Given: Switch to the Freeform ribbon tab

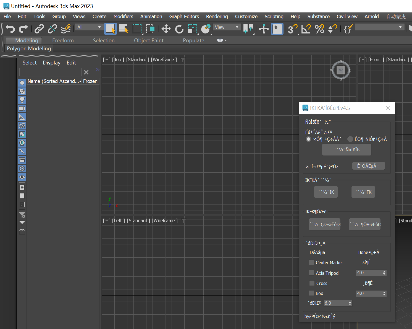Looking at the screenshot, I should tap(63, 40).
